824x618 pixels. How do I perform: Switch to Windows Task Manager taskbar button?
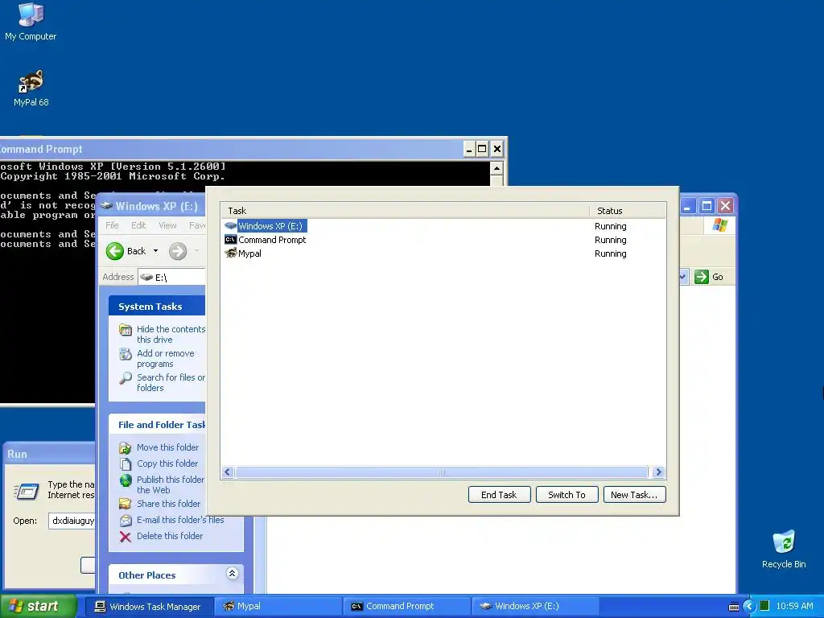(149, 607)
